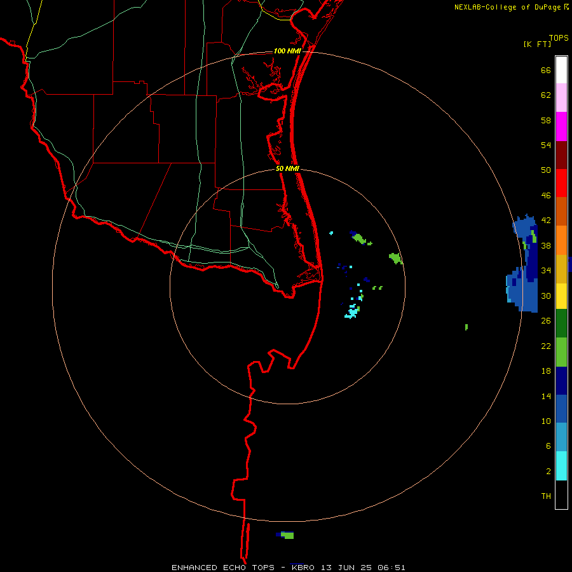Pick the navy legend swatch above 14
Image resolution: width=572 pixels, height=572 pixels.
coord(561,381)
